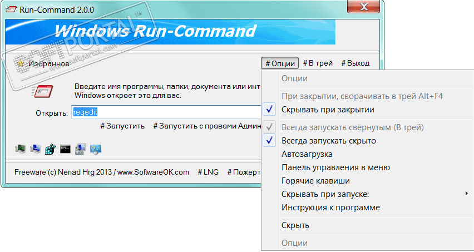Launch Task Manager via green monitor icon
474x252 pixels.
tap(20, 149)
